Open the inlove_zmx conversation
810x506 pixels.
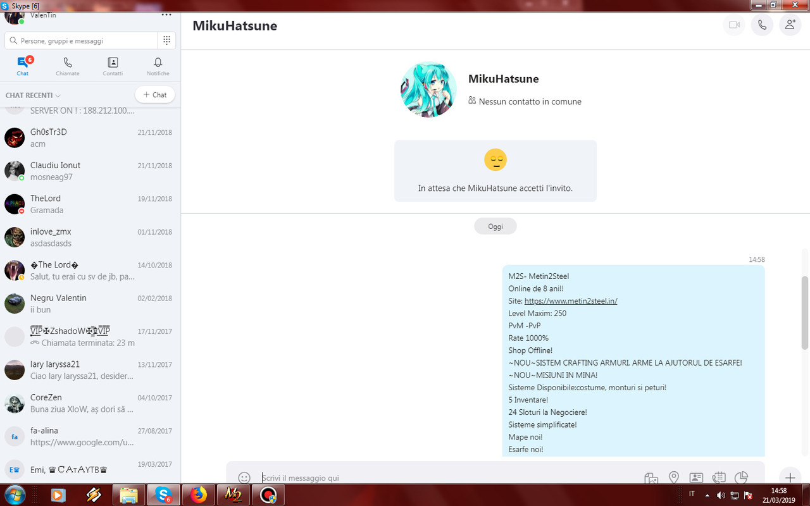pos(90,237)
